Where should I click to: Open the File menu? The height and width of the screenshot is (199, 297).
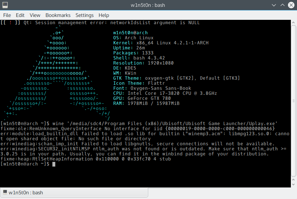coord(7,15)
